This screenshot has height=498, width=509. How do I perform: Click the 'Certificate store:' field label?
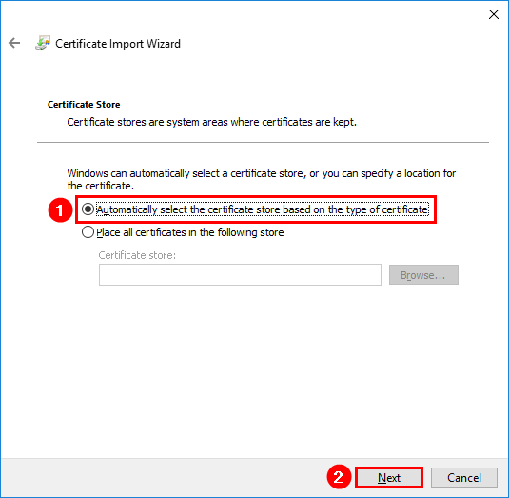137,255
